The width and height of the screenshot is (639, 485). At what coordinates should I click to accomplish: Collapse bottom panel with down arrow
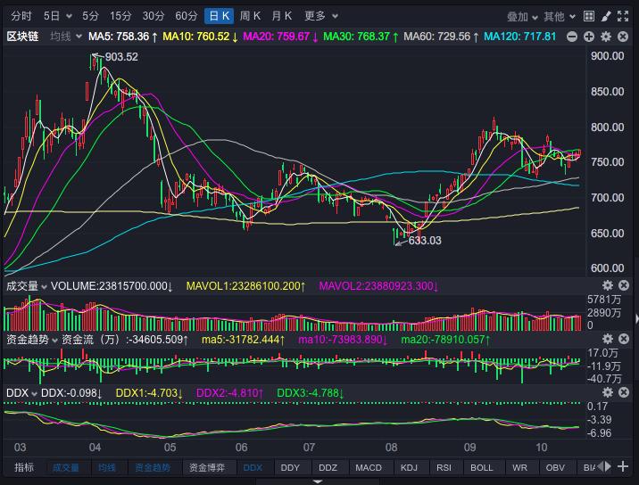point(318,481)
